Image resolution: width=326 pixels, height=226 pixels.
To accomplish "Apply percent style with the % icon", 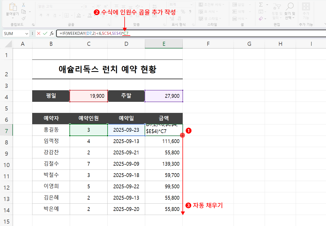I will click(184, 12).
